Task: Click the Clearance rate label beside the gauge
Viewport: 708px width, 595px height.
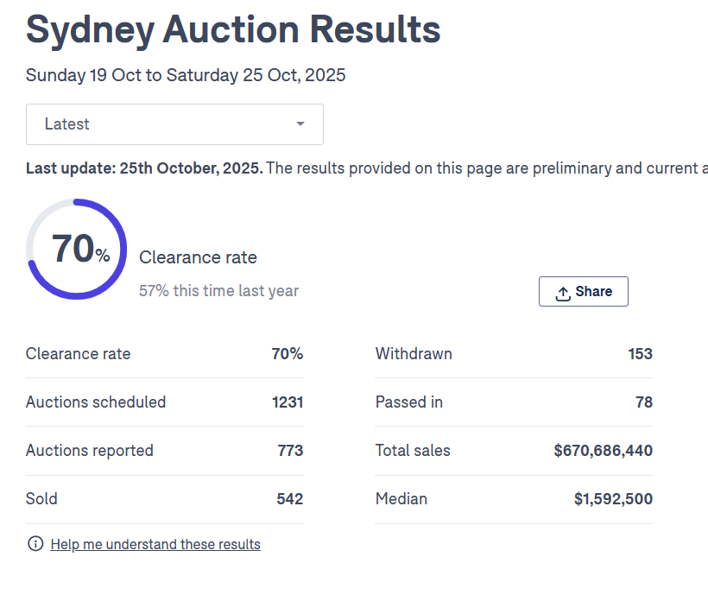Action: tap(198, 257)
